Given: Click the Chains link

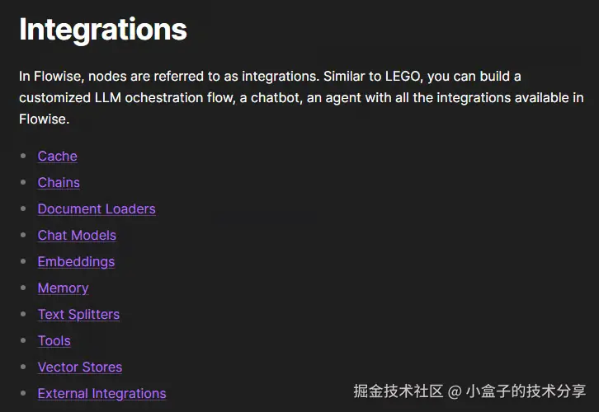Looking at the screenshot, I should click(x=59, y=183).
